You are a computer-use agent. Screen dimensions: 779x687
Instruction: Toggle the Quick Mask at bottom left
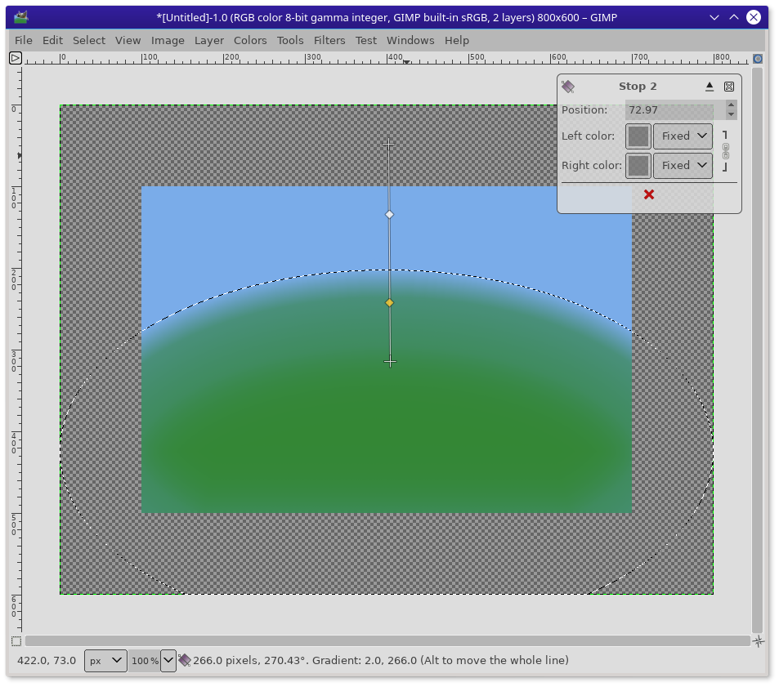(16, 641)
